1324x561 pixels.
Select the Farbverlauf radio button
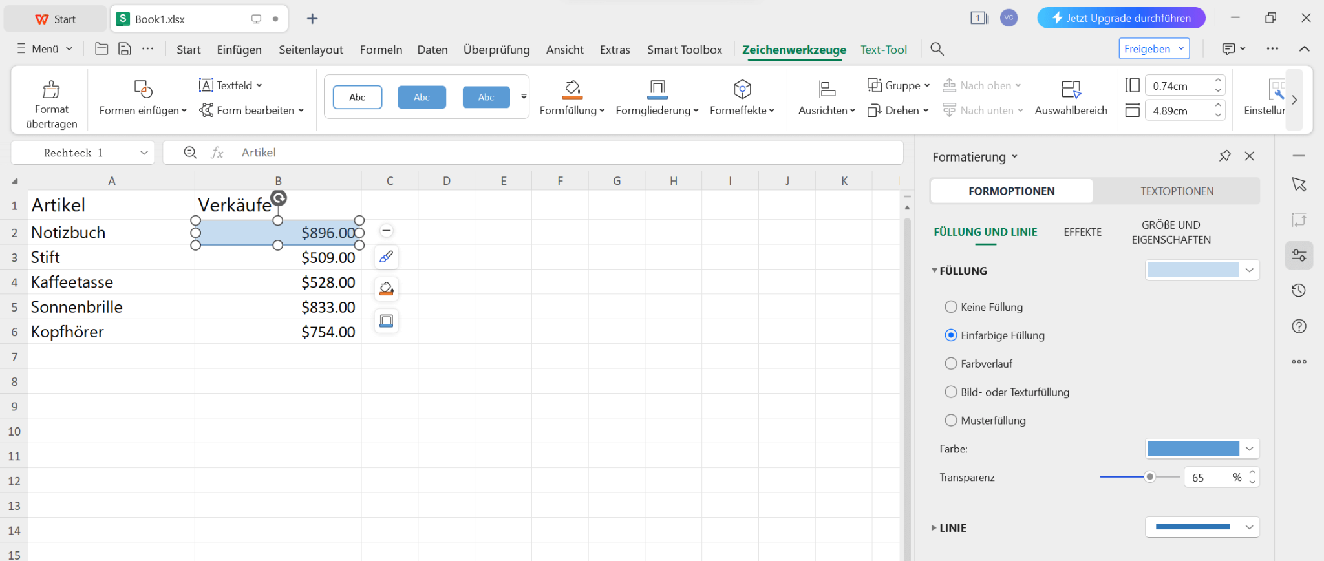(951, 364)
